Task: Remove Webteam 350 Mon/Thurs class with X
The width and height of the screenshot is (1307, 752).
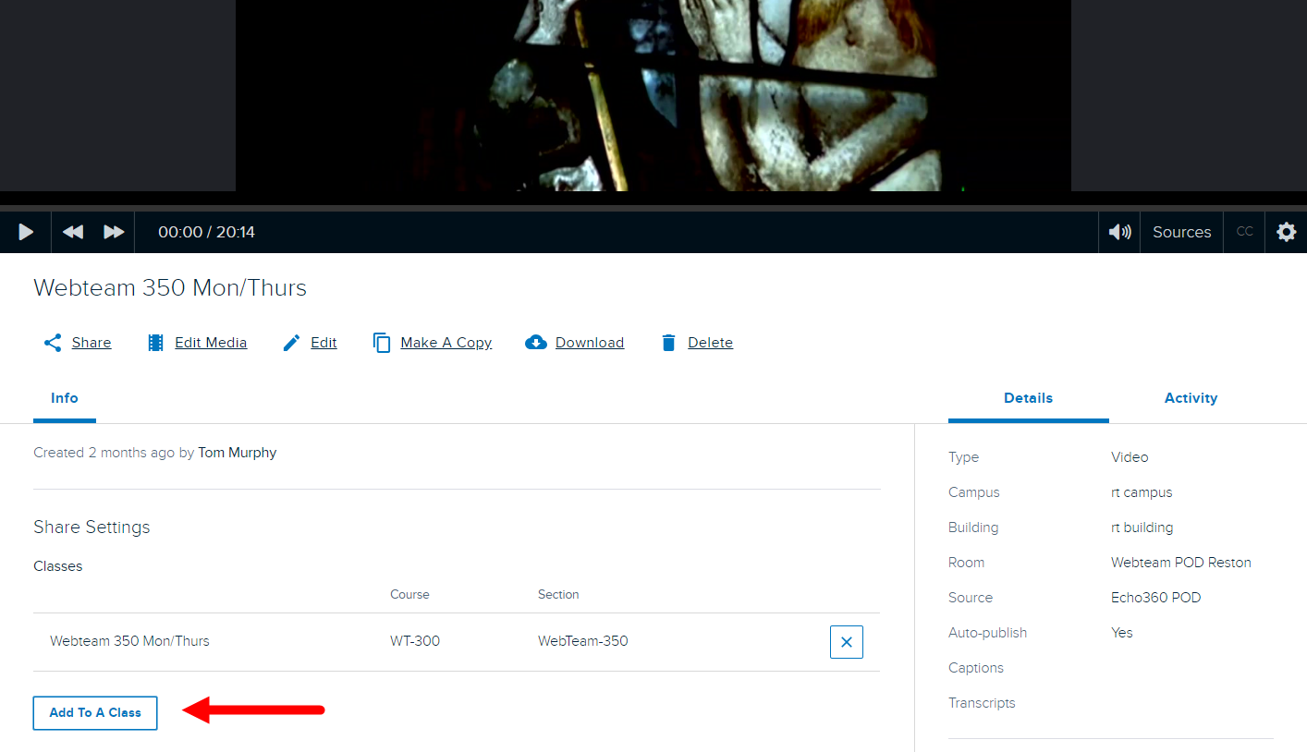Action: (846, 642)
